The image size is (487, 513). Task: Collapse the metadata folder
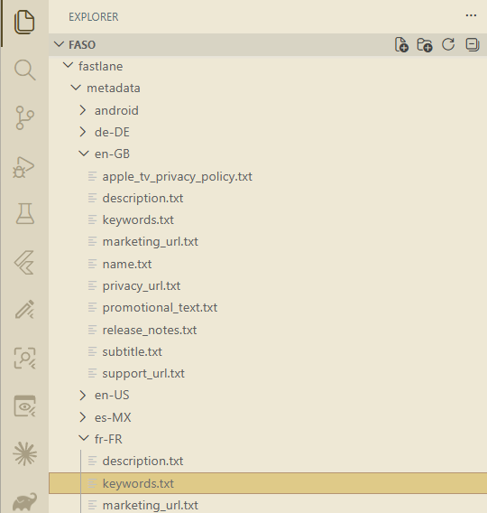tap(76, 88)
